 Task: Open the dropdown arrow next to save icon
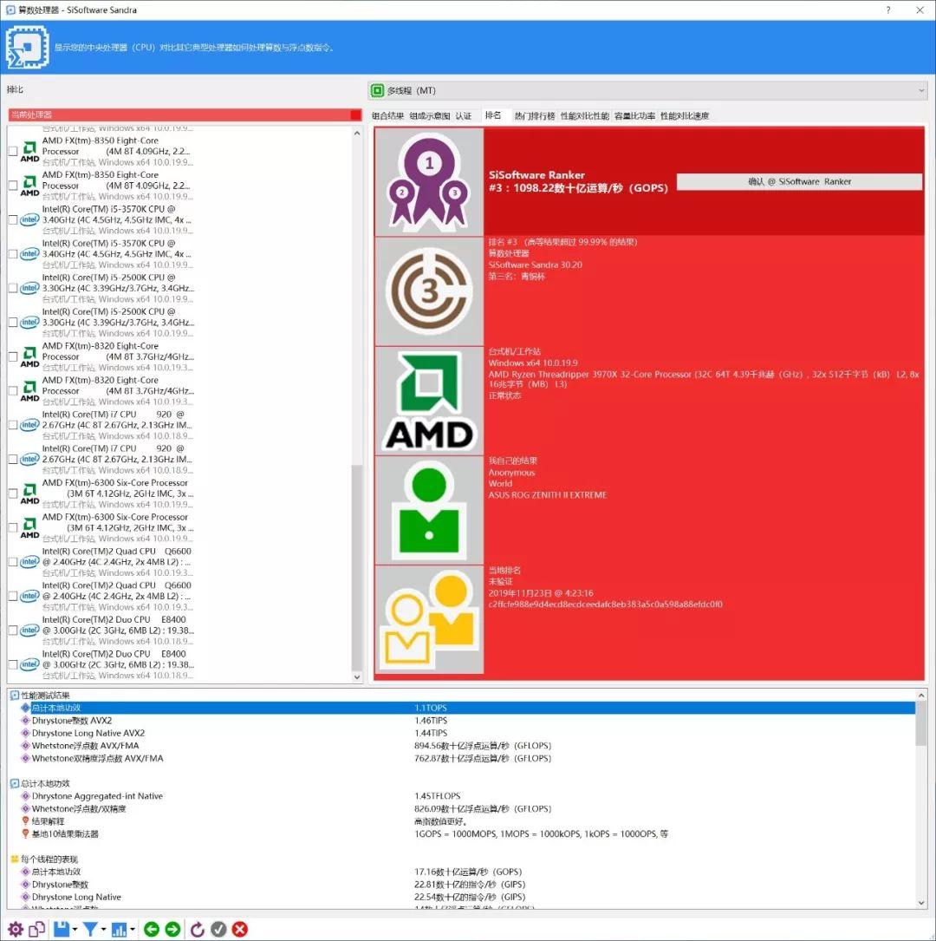point(75,930)
